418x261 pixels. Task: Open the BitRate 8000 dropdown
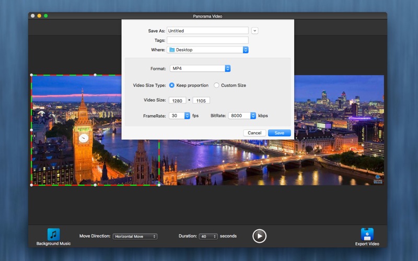click(x=242, y=115)
